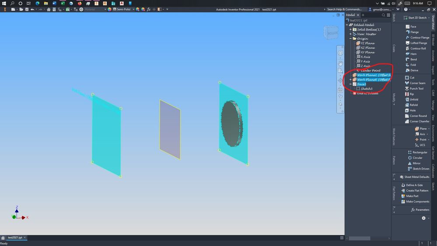This screenshot has width=437, height=246.
Task: Click Create Flat Pattern
Action: click(x=415, y=190)
